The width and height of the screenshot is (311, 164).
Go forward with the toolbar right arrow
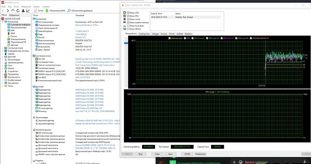pos(8,11)
